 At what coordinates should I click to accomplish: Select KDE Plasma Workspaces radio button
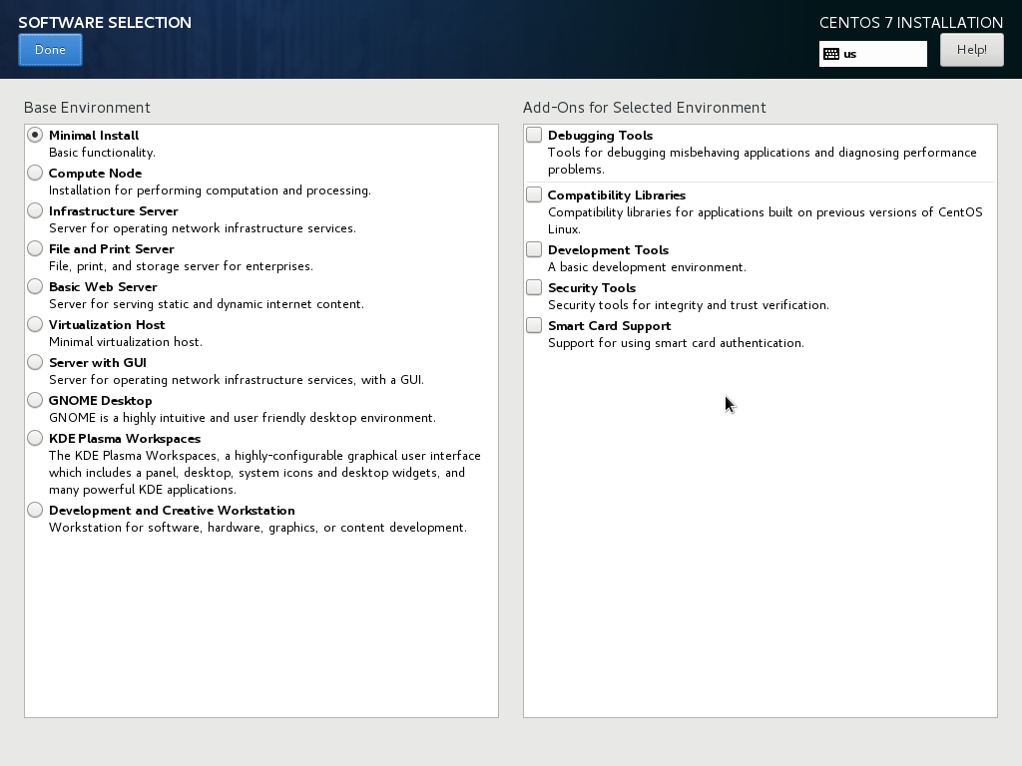(35, 438)
